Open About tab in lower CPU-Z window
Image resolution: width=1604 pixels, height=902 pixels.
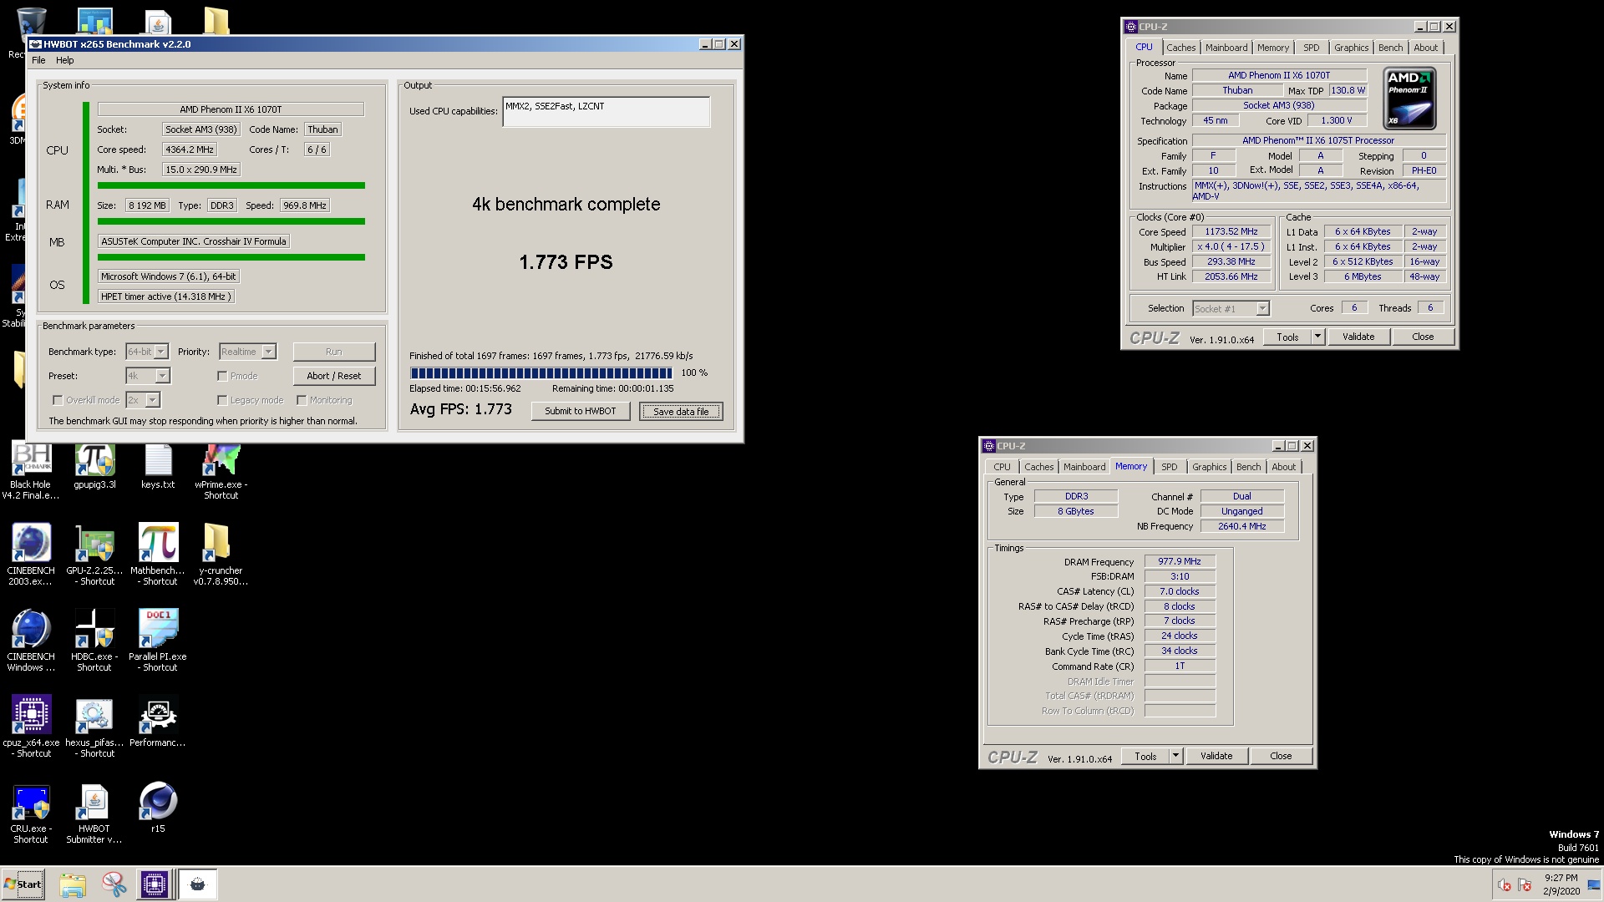[1283, 467]
